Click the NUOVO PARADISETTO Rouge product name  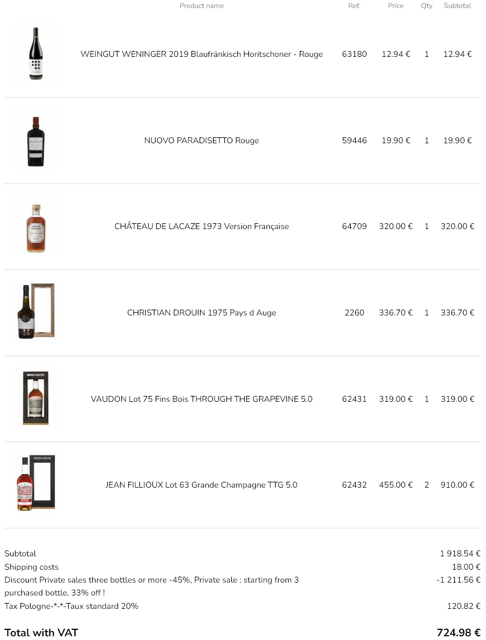(201, 141)
